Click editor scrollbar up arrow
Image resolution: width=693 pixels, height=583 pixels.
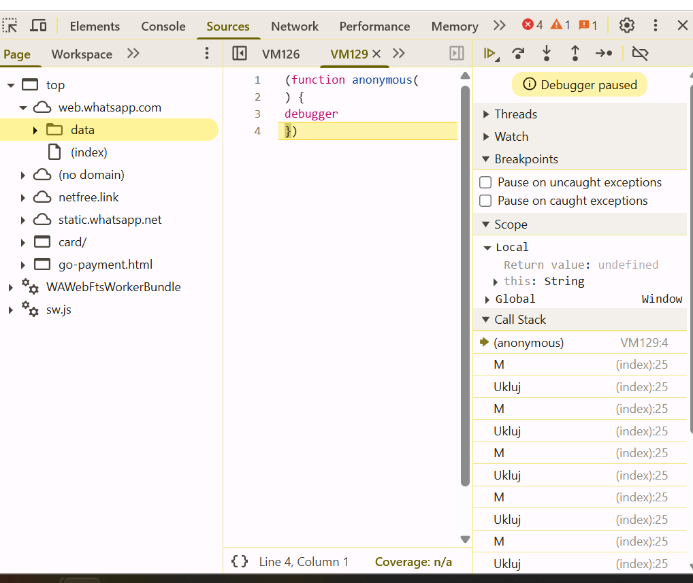[x=465, y=76]
